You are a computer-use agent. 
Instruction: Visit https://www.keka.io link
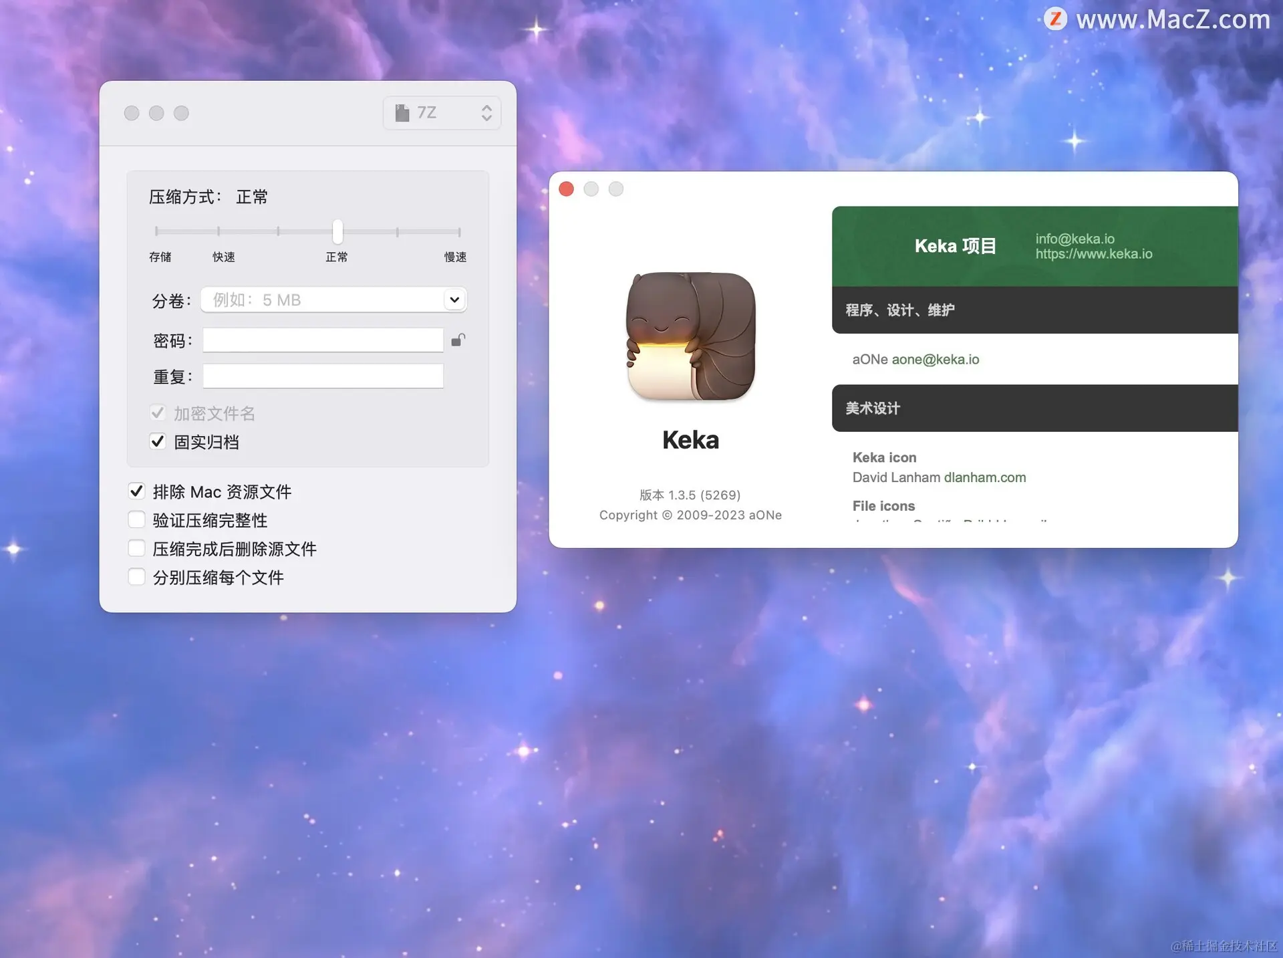point(1093,254)
